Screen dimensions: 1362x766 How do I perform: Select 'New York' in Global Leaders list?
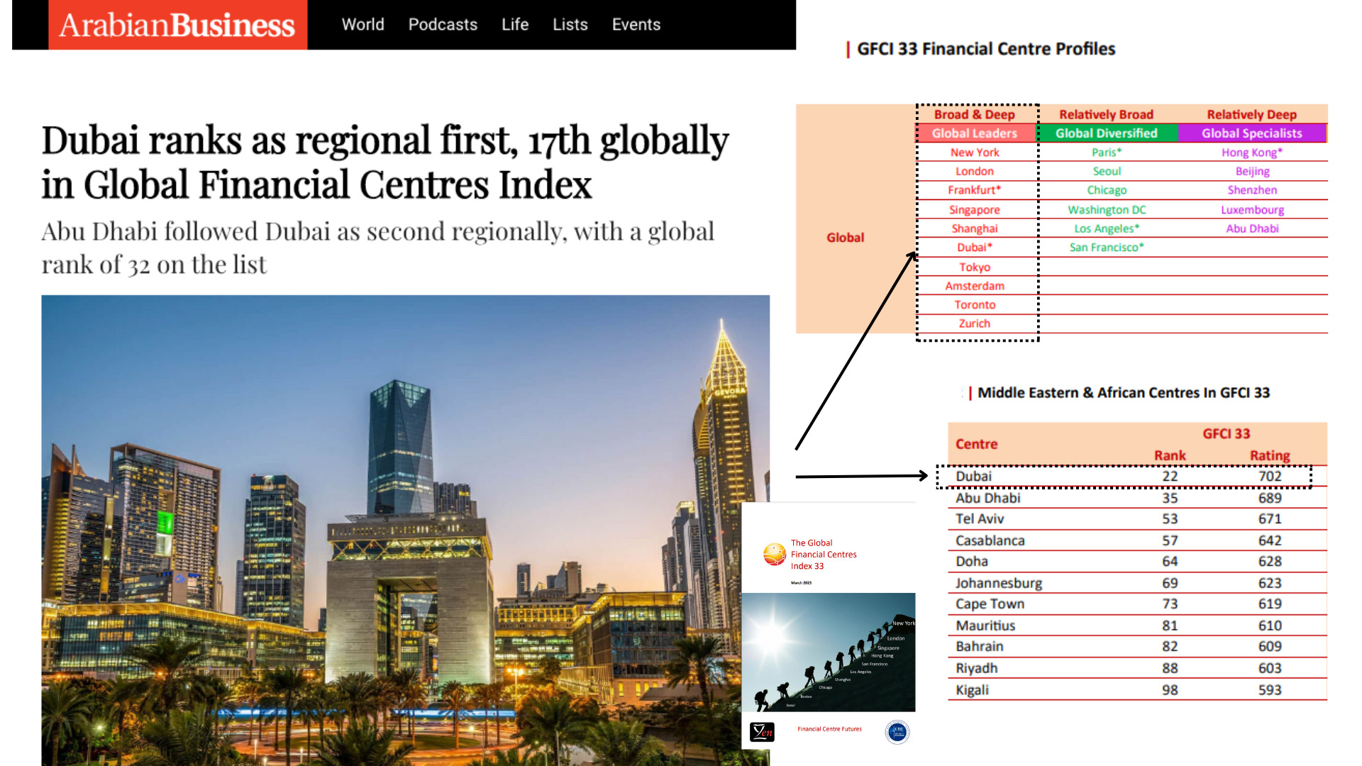(x=975, y=152)
